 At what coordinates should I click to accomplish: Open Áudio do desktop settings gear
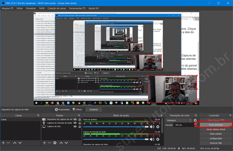pyautogui.click(x=158, y=127)
